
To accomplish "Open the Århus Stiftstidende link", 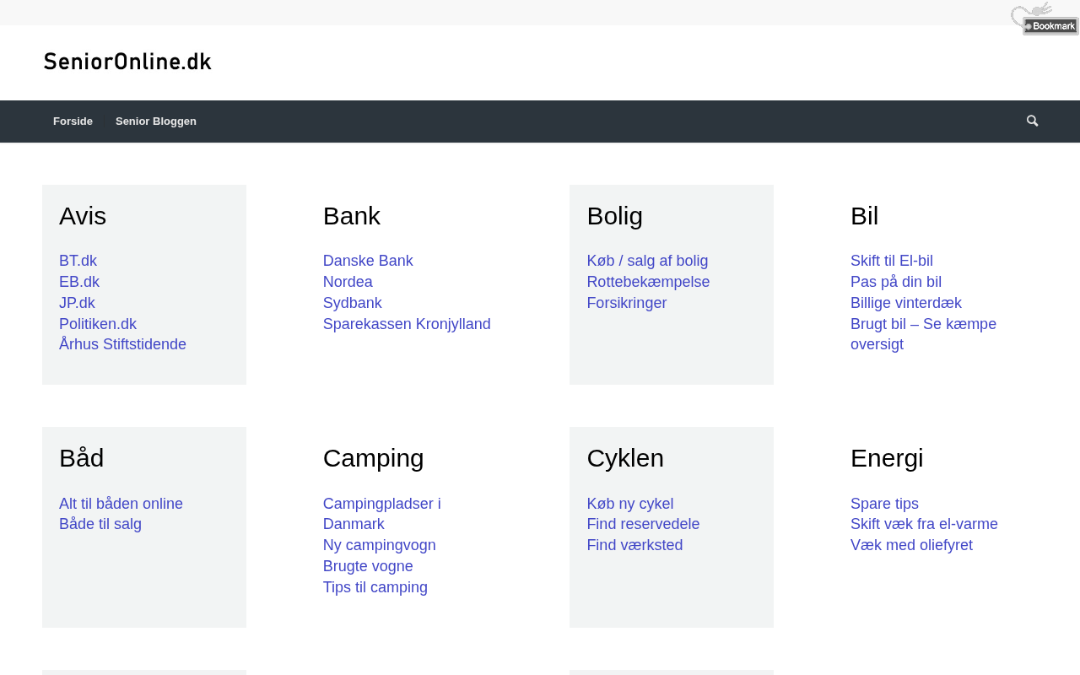I will click(122, 344).
